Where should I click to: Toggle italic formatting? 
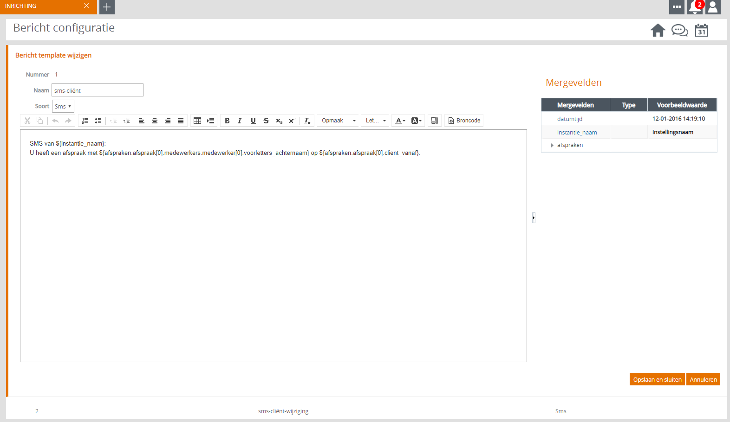click(x=240, y=121)
